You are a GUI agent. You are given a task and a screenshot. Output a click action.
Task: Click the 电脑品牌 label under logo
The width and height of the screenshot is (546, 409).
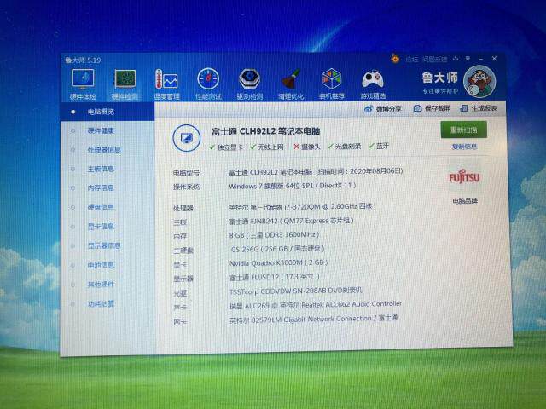click(x=465, y=201)
